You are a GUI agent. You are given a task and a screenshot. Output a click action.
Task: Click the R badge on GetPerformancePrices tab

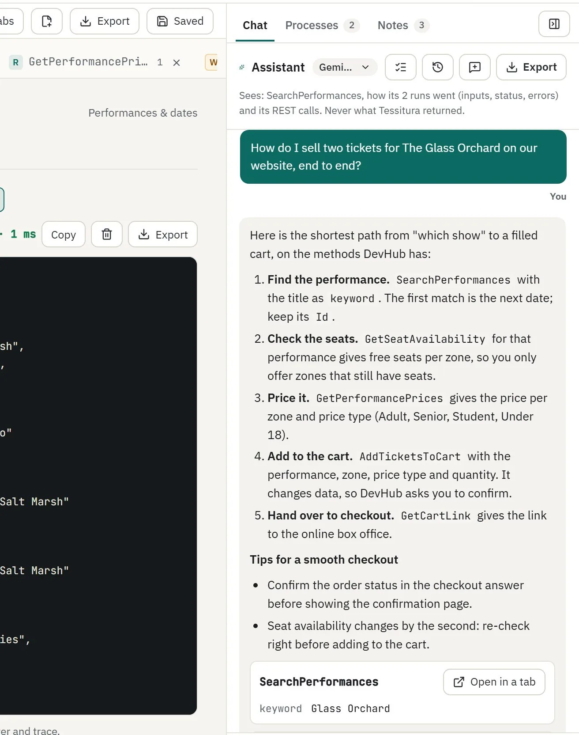(16, 62)
